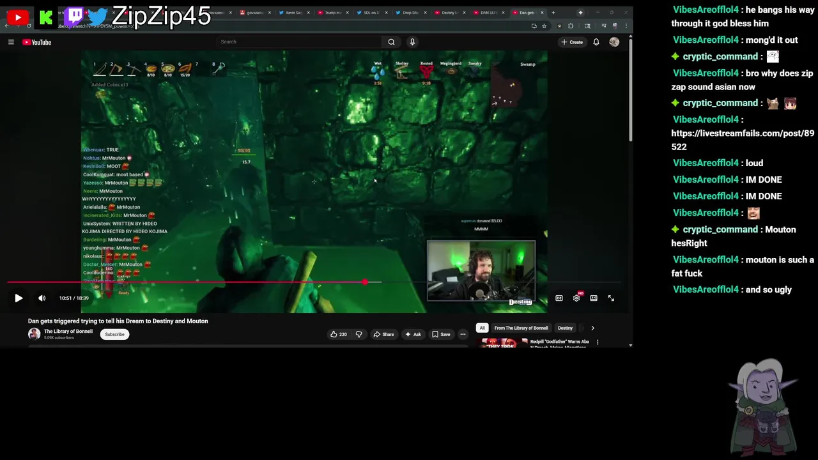Click the Twitch logo in the overlay
The image size is (818, 460).
click(74, 17)
